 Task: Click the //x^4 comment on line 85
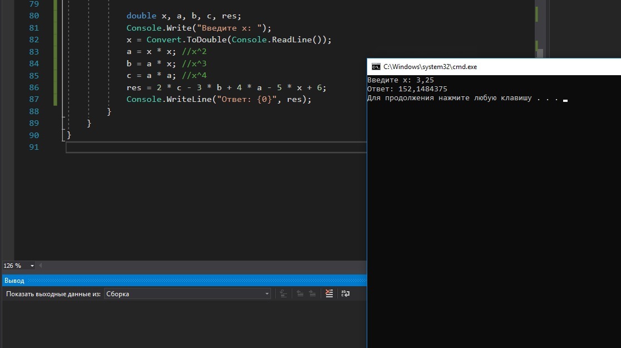coord(194,75)
